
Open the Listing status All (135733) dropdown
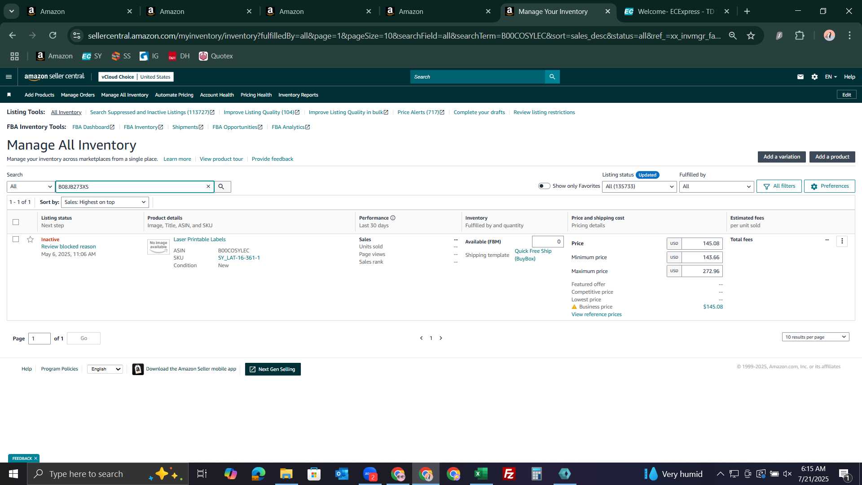[x=639, y=186]
